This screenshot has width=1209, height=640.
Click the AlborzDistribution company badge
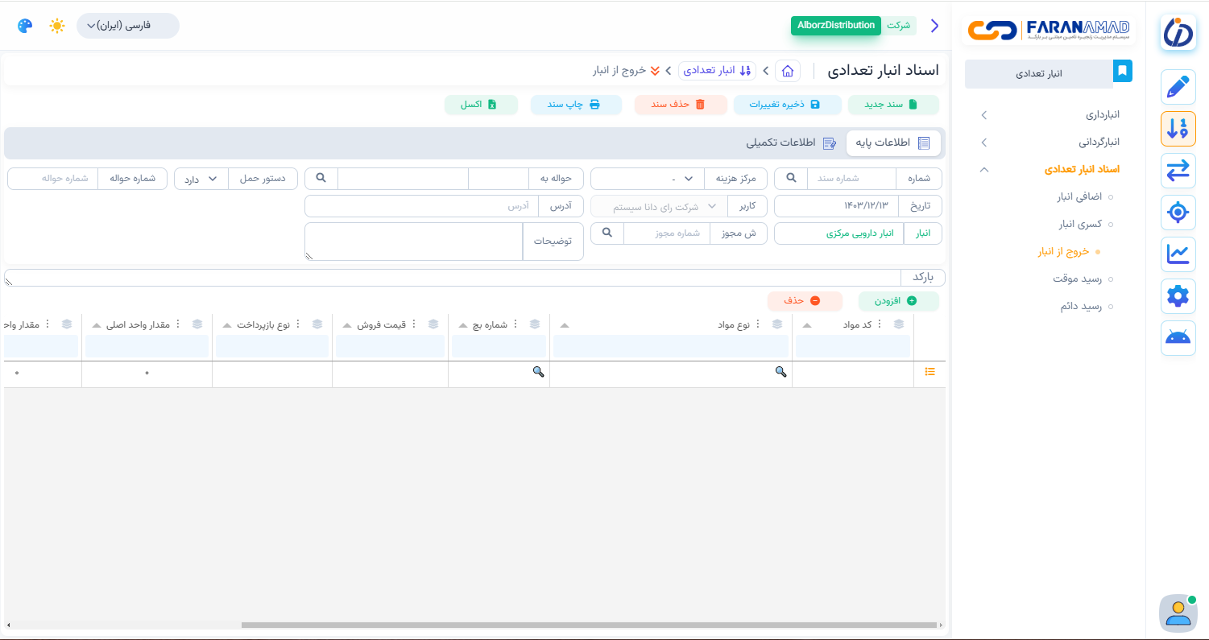pos(836,25)
